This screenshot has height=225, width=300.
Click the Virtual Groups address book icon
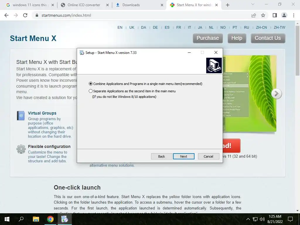[21, 115]
